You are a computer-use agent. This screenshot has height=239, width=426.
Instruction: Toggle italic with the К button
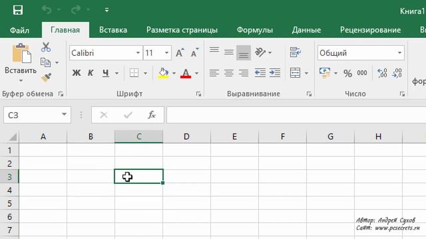(x=91, y=73)
